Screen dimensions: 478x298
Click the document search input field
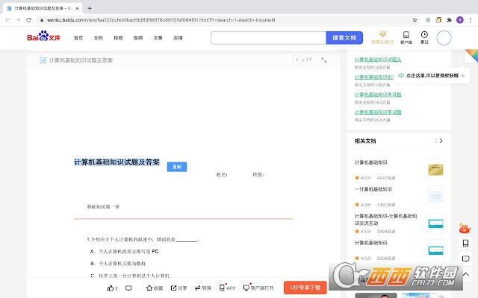point(268,37)
